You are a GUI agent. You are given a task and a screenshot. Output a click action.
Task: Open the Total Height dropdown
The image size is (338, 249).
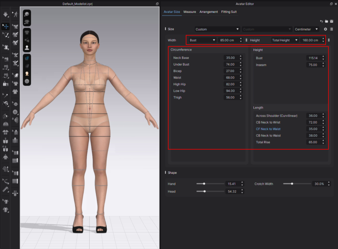coord(285,40)
